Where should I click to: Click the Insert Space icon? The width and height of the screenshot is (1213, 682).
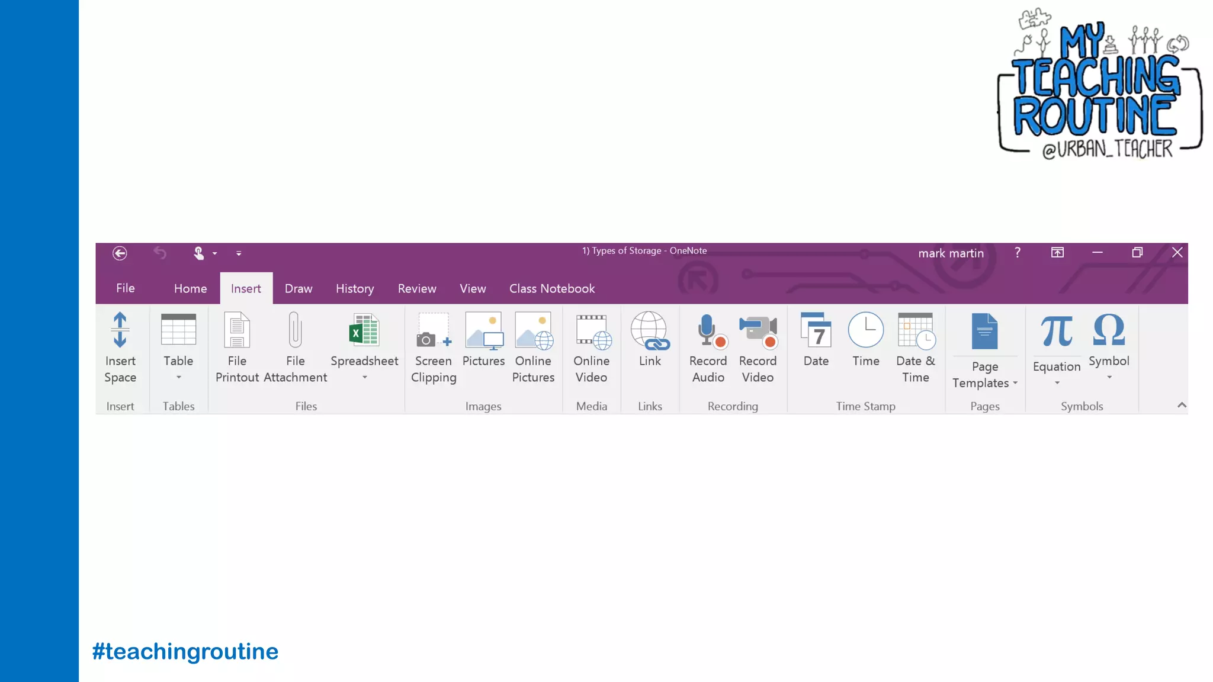pyautogui.click(x=120, y=330)
